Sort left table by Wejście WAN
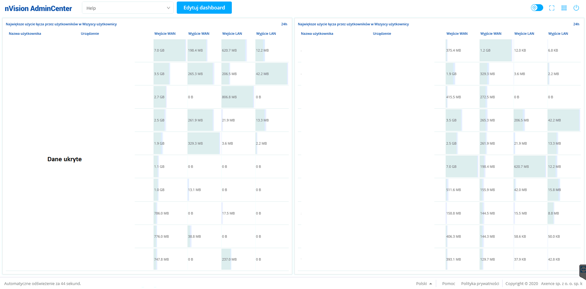 165,34
